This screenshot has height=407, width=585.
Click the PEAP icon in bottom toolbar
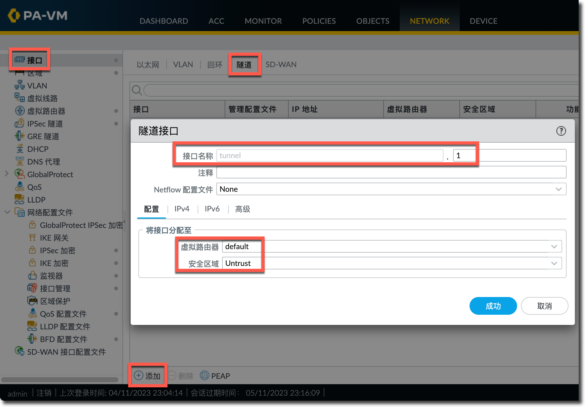click(205, 376)
